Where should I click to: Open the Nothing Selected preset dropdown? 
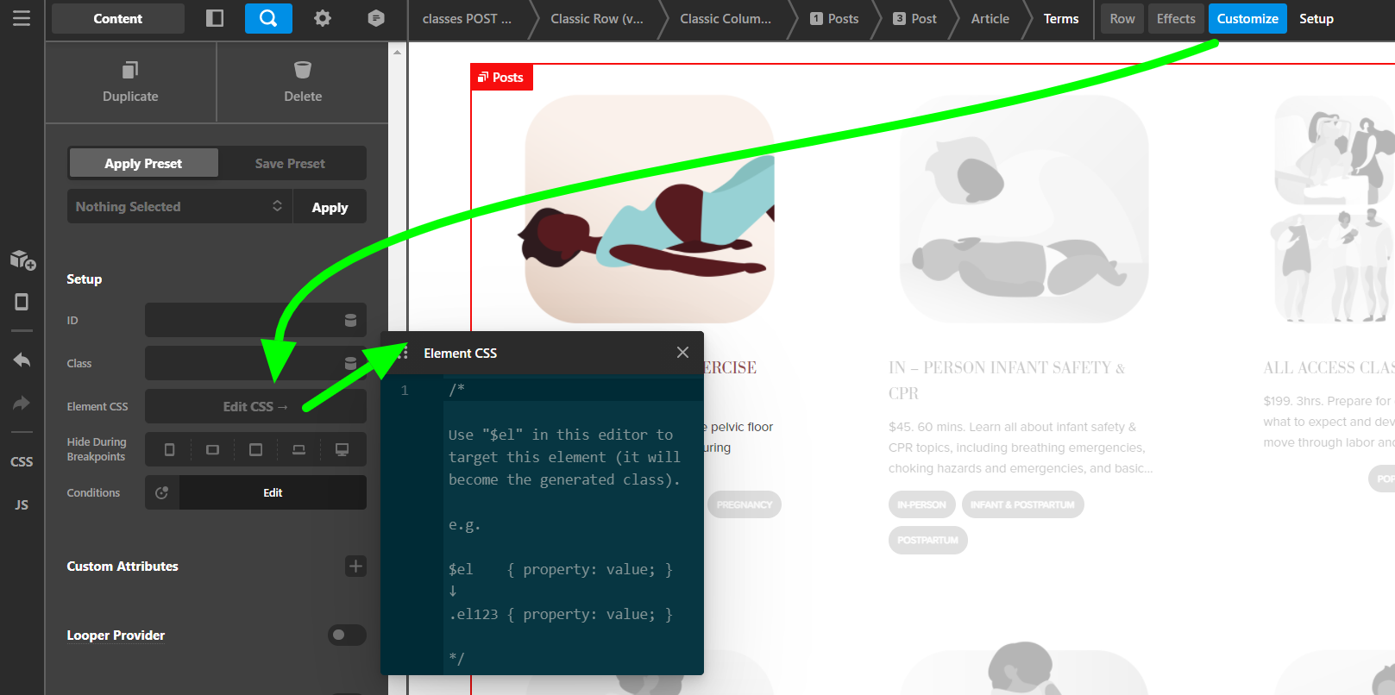pyautogui.click(x=179, y=207)
